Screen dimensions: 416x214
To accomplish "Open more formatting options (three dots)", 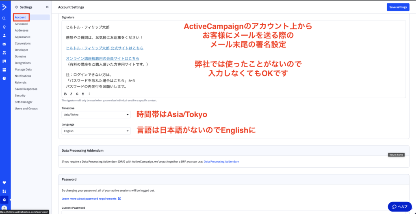I will tap(89, 94).
